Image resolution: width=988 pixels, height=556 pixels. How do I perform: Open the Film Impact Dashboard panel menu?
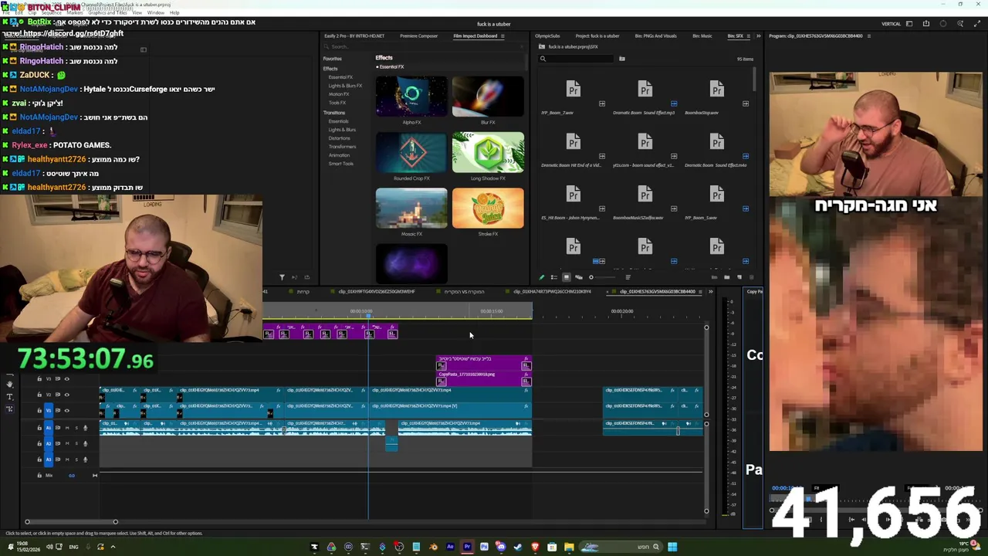coord(502,36)
